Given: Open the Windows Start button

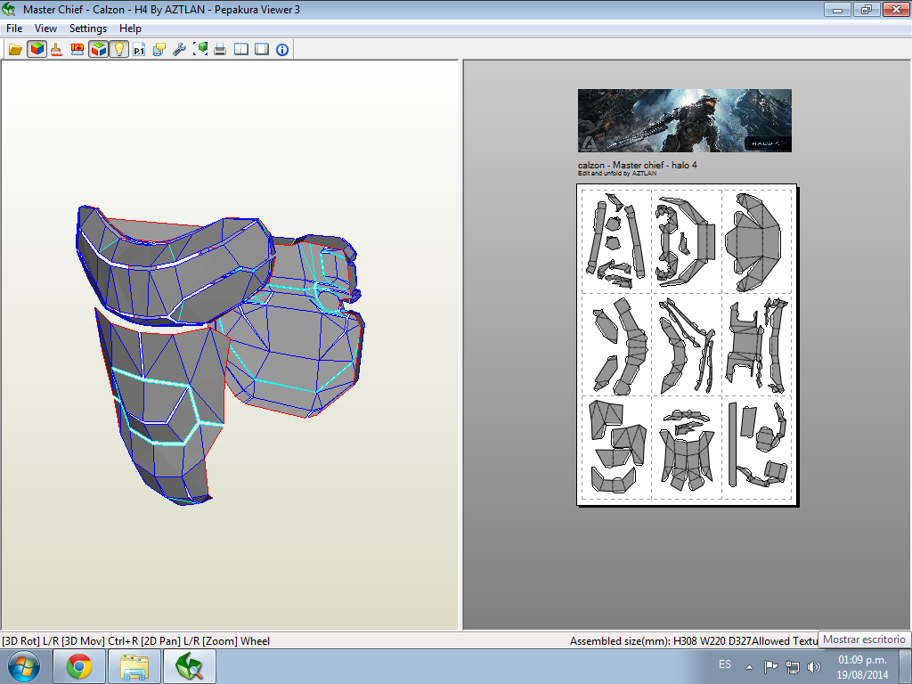Looking at the screenshot, I should pyautogui.click(x=24, y=667).
